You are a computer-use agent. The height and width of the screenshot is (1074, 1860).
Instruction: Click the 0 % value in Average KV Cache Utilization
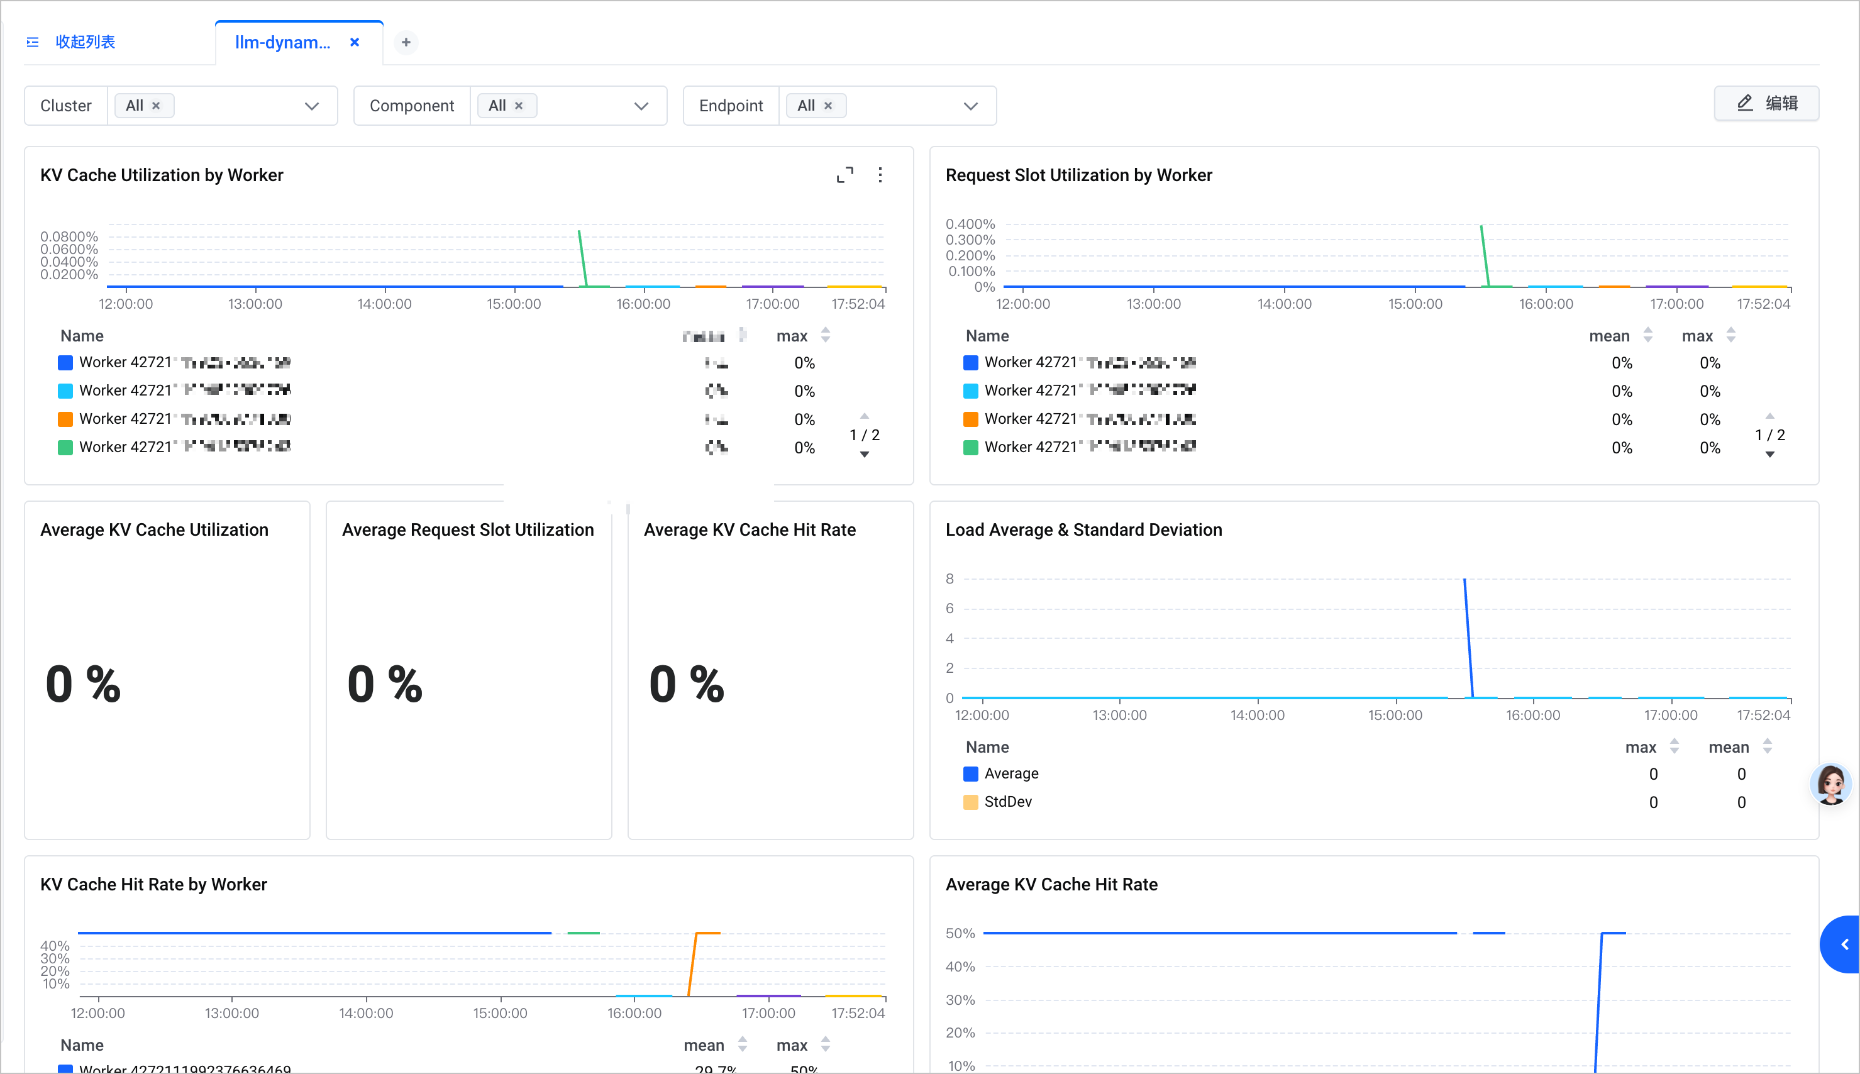pyautogui.click(x=82, y=684)
